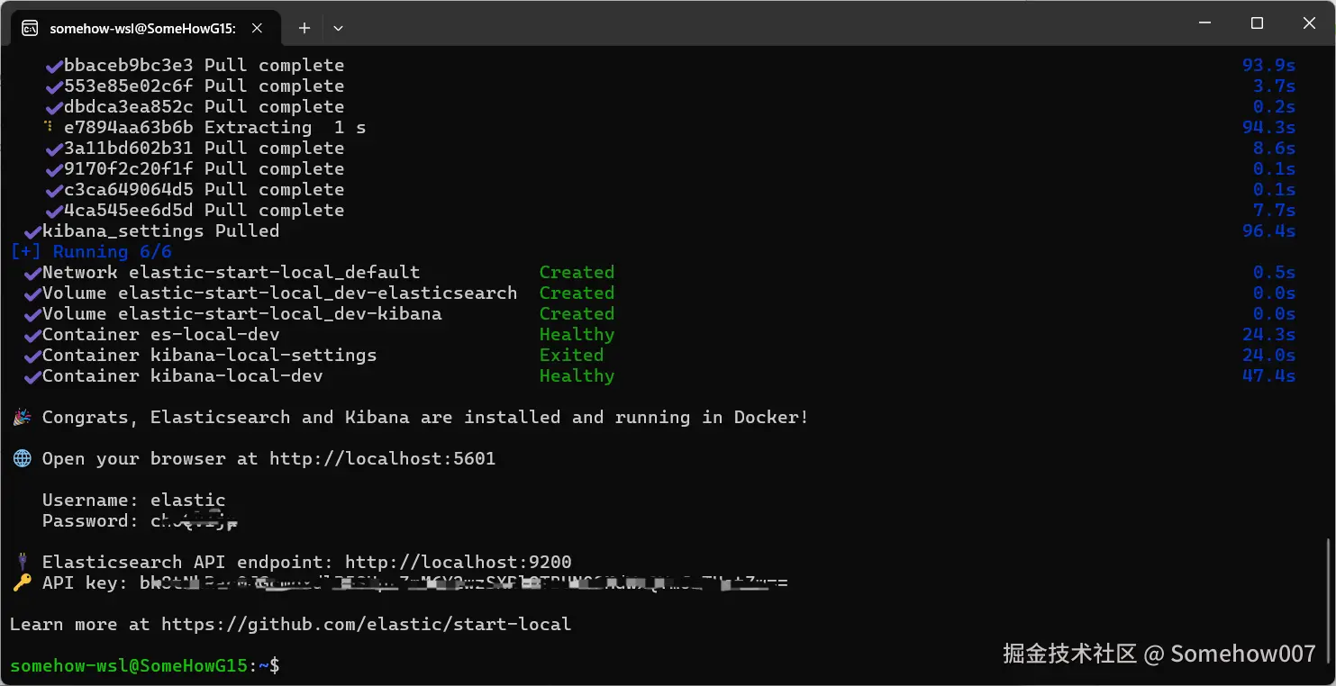Screen dimensions: 1336x686
Task: Click the terminal icon in the tab
Action: (30, 28)
